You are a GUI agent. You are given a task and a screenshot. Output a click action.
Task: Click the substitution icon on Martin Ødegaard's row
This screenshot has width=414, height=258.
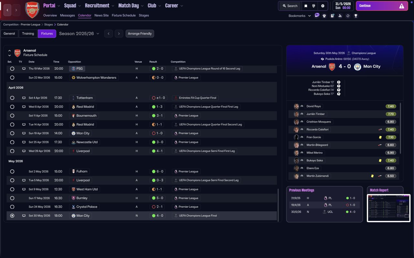380,145
